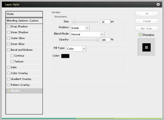
Task: Enable the Drop Shadow checkbox
Action: click(x=9, y=26)
